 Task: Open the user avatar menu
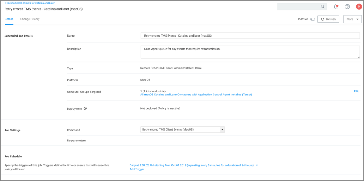[x=359, y=7]
